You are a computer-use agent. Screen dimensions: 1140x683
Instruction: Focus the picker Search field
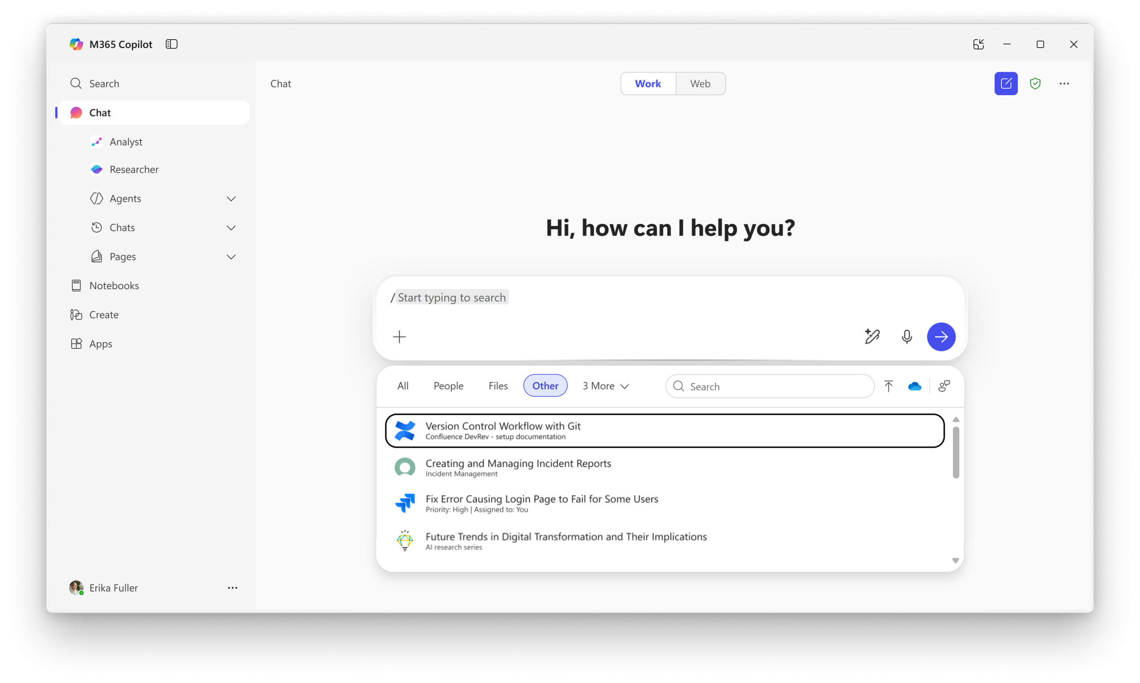(x=769, y=386)
